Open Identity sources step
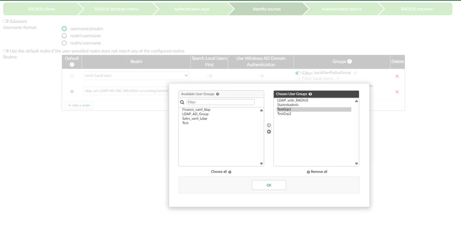This screenshot has height=231, width=461. pyautogui.click(x=267, y=9)
